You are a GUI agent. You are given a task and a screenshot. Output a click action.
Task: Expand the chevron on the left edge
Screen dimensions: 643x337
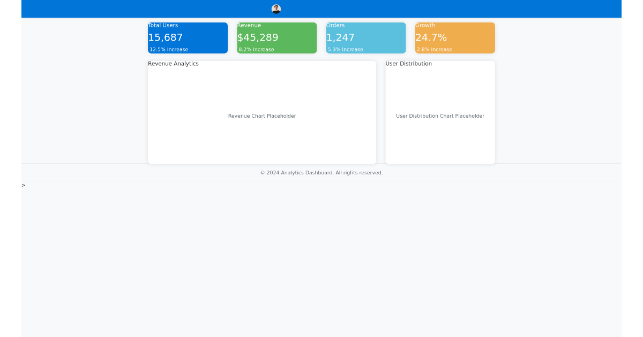coord(23,185)
